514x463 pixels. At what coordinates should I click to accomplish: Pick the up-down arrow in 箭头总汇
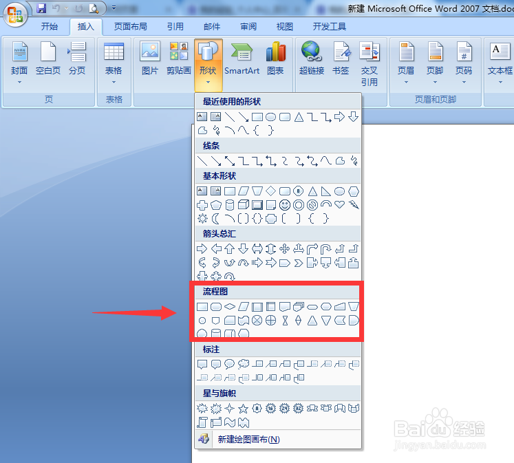(271, 249)
